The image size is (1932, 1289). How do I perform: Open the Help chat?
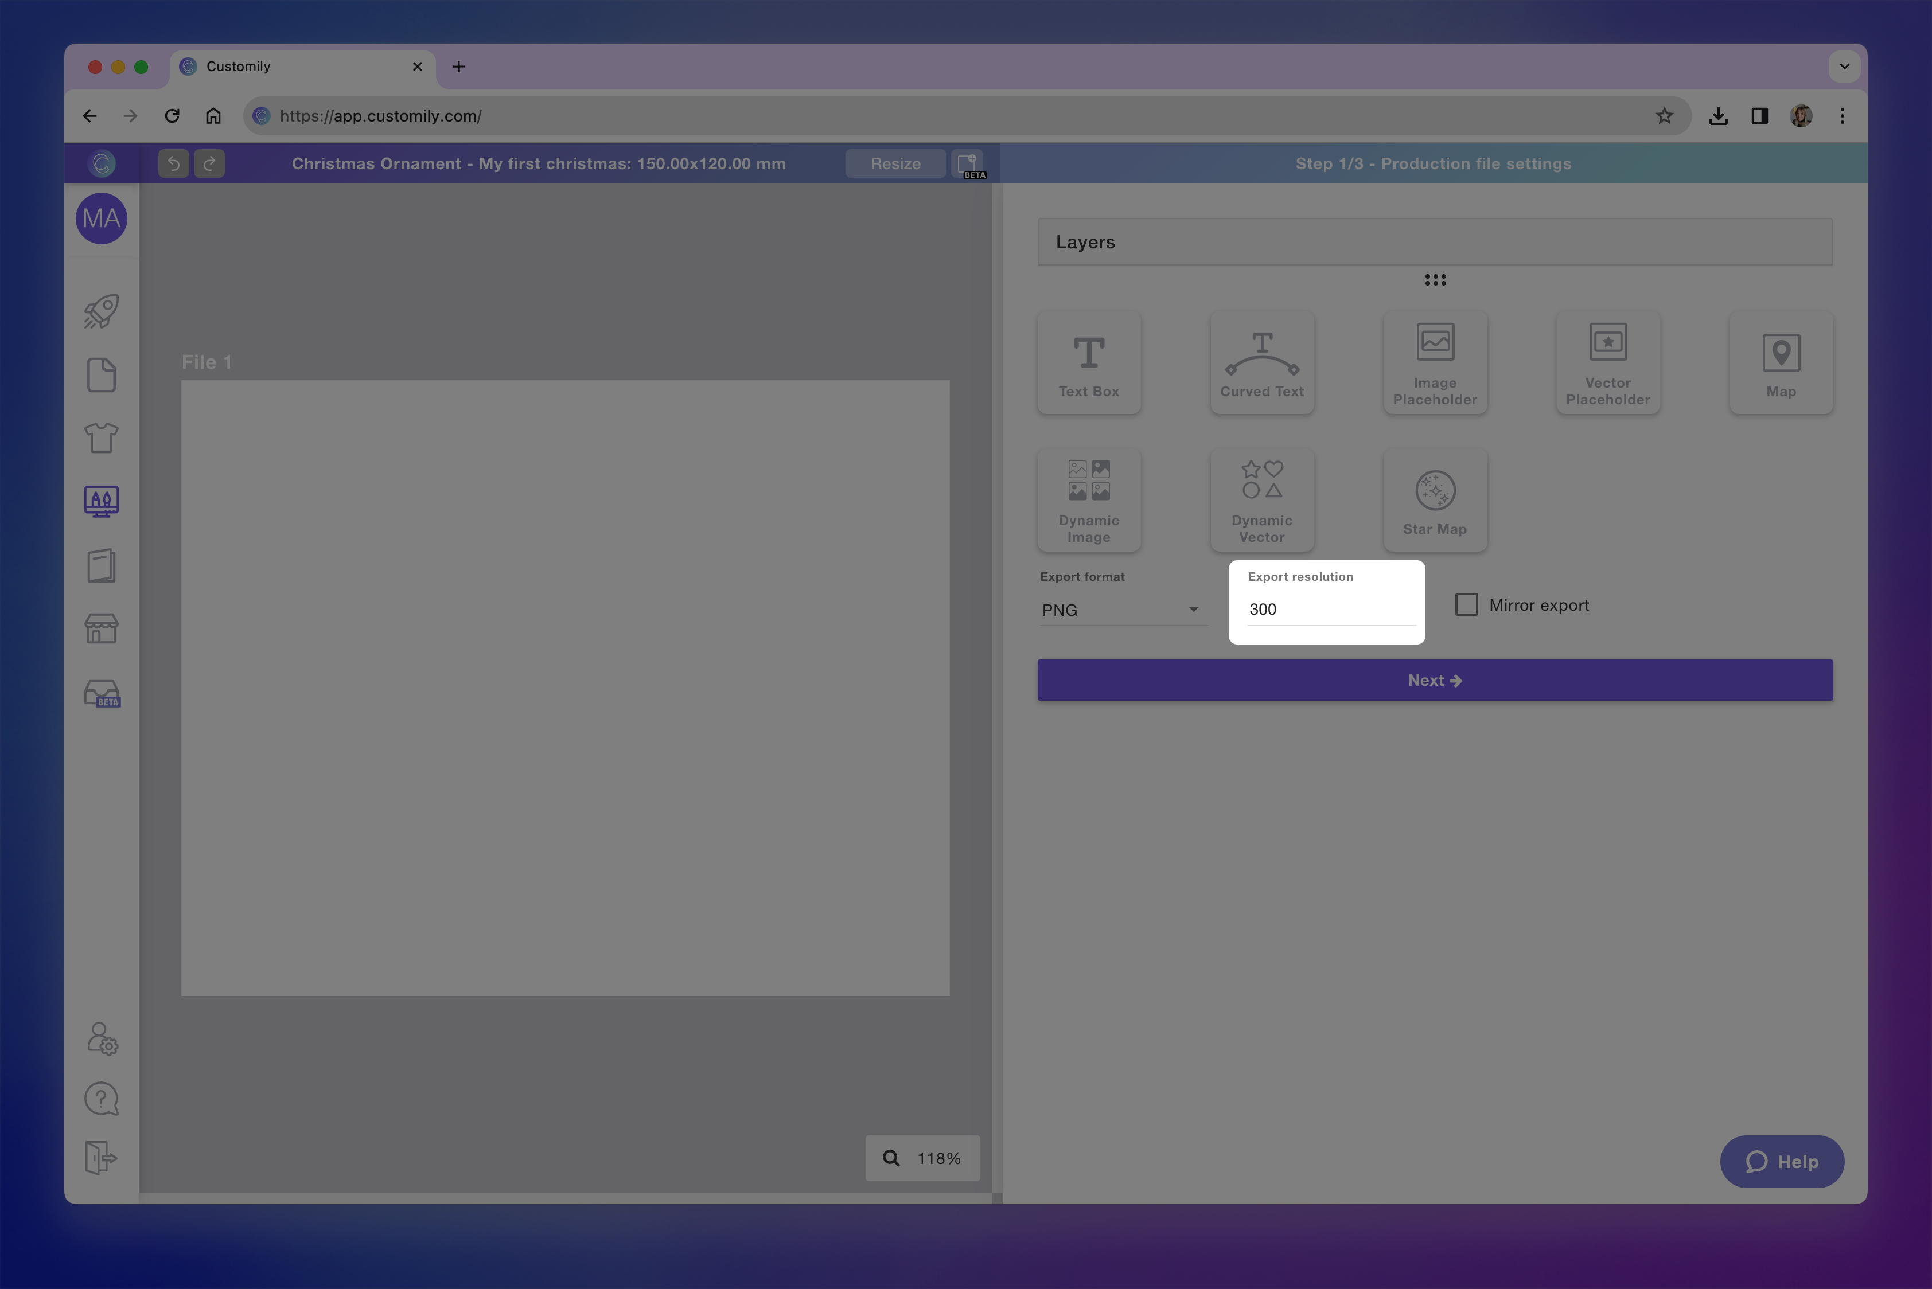pos(1782,1162)
